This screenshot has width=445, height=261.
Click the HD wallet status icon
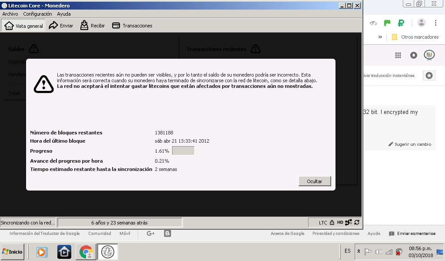(340, 223)
